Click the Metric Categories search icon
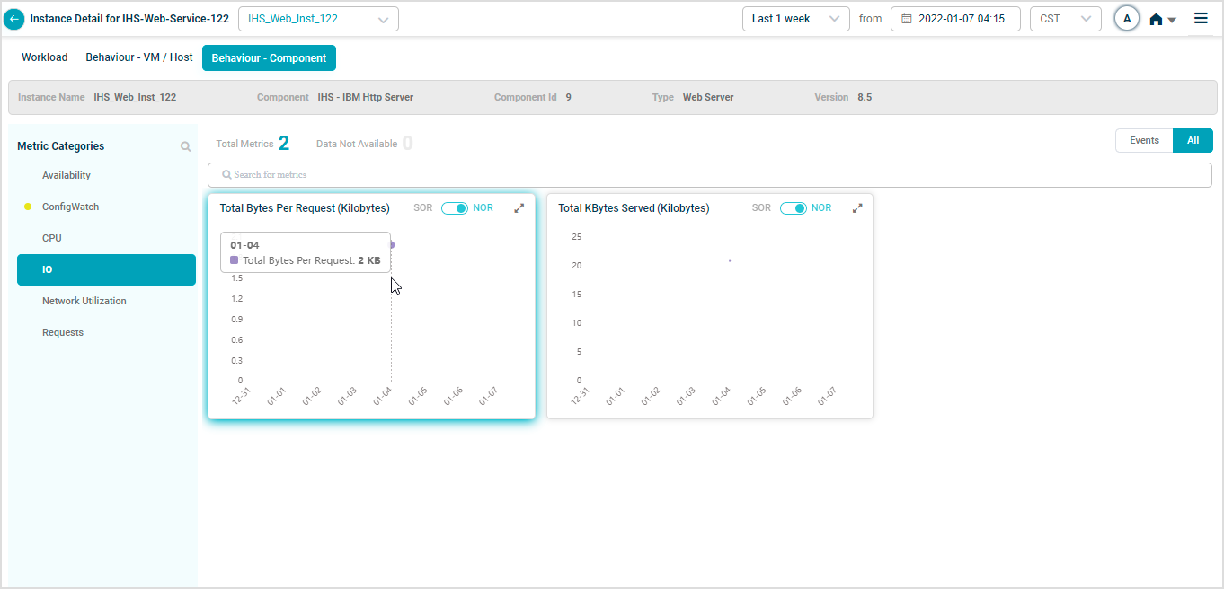The image size is (1224, 589). tap(185, 146)
